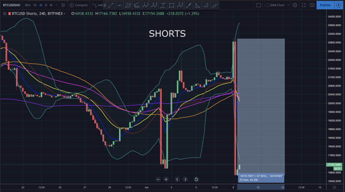Select the last forecast drawing tool

[x=215, y=5]
